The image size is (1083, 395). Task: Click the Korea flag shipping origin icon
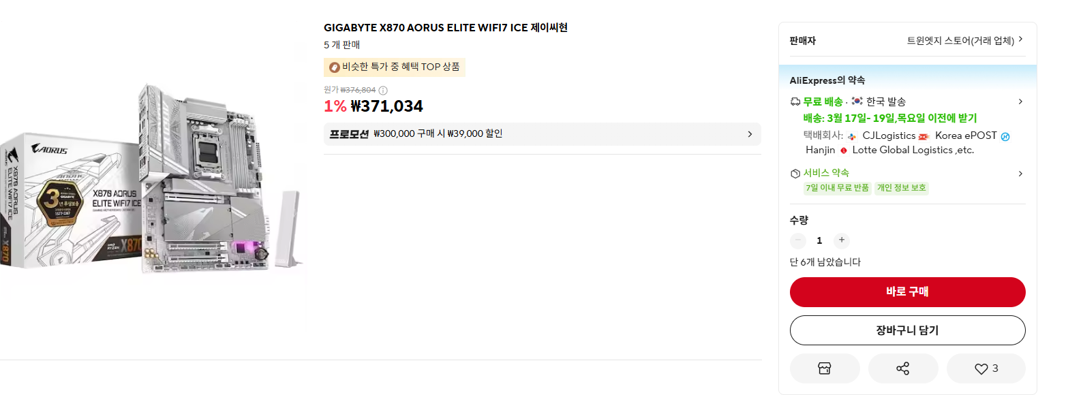coord(857,101)
